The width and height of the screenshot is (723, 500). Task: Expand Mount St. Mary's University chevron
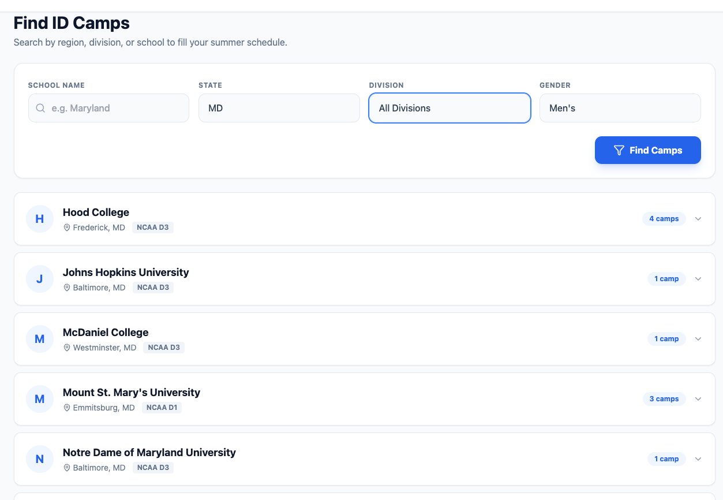698,399
